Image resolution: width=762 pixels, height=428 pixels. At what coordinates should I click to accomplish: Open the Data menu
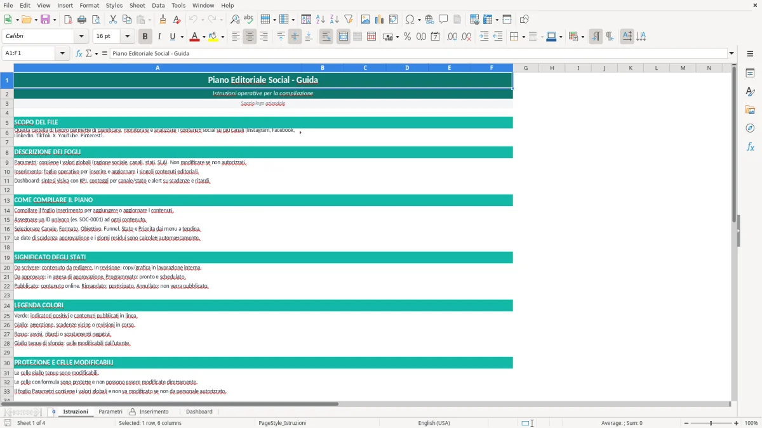point(158,5)
